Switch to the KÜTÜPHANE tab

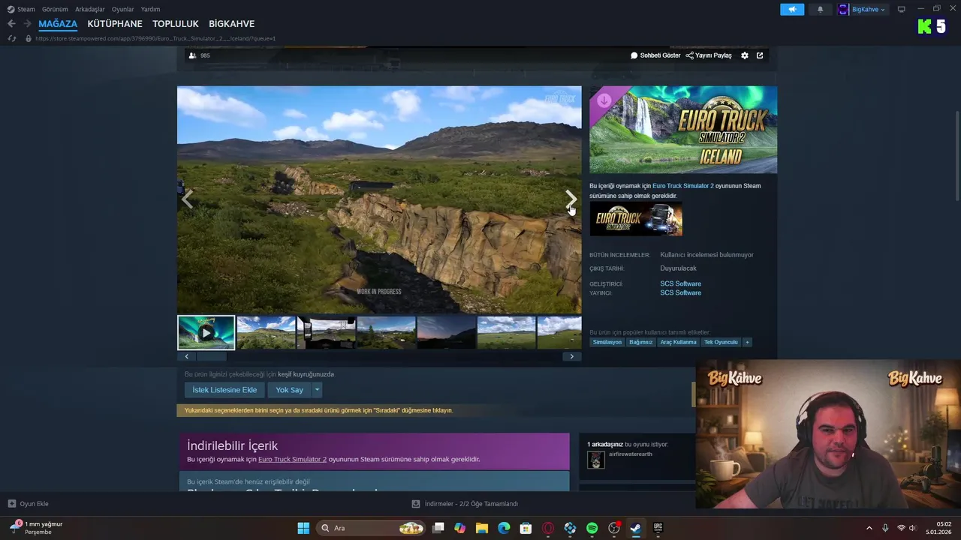pos(115,24)
